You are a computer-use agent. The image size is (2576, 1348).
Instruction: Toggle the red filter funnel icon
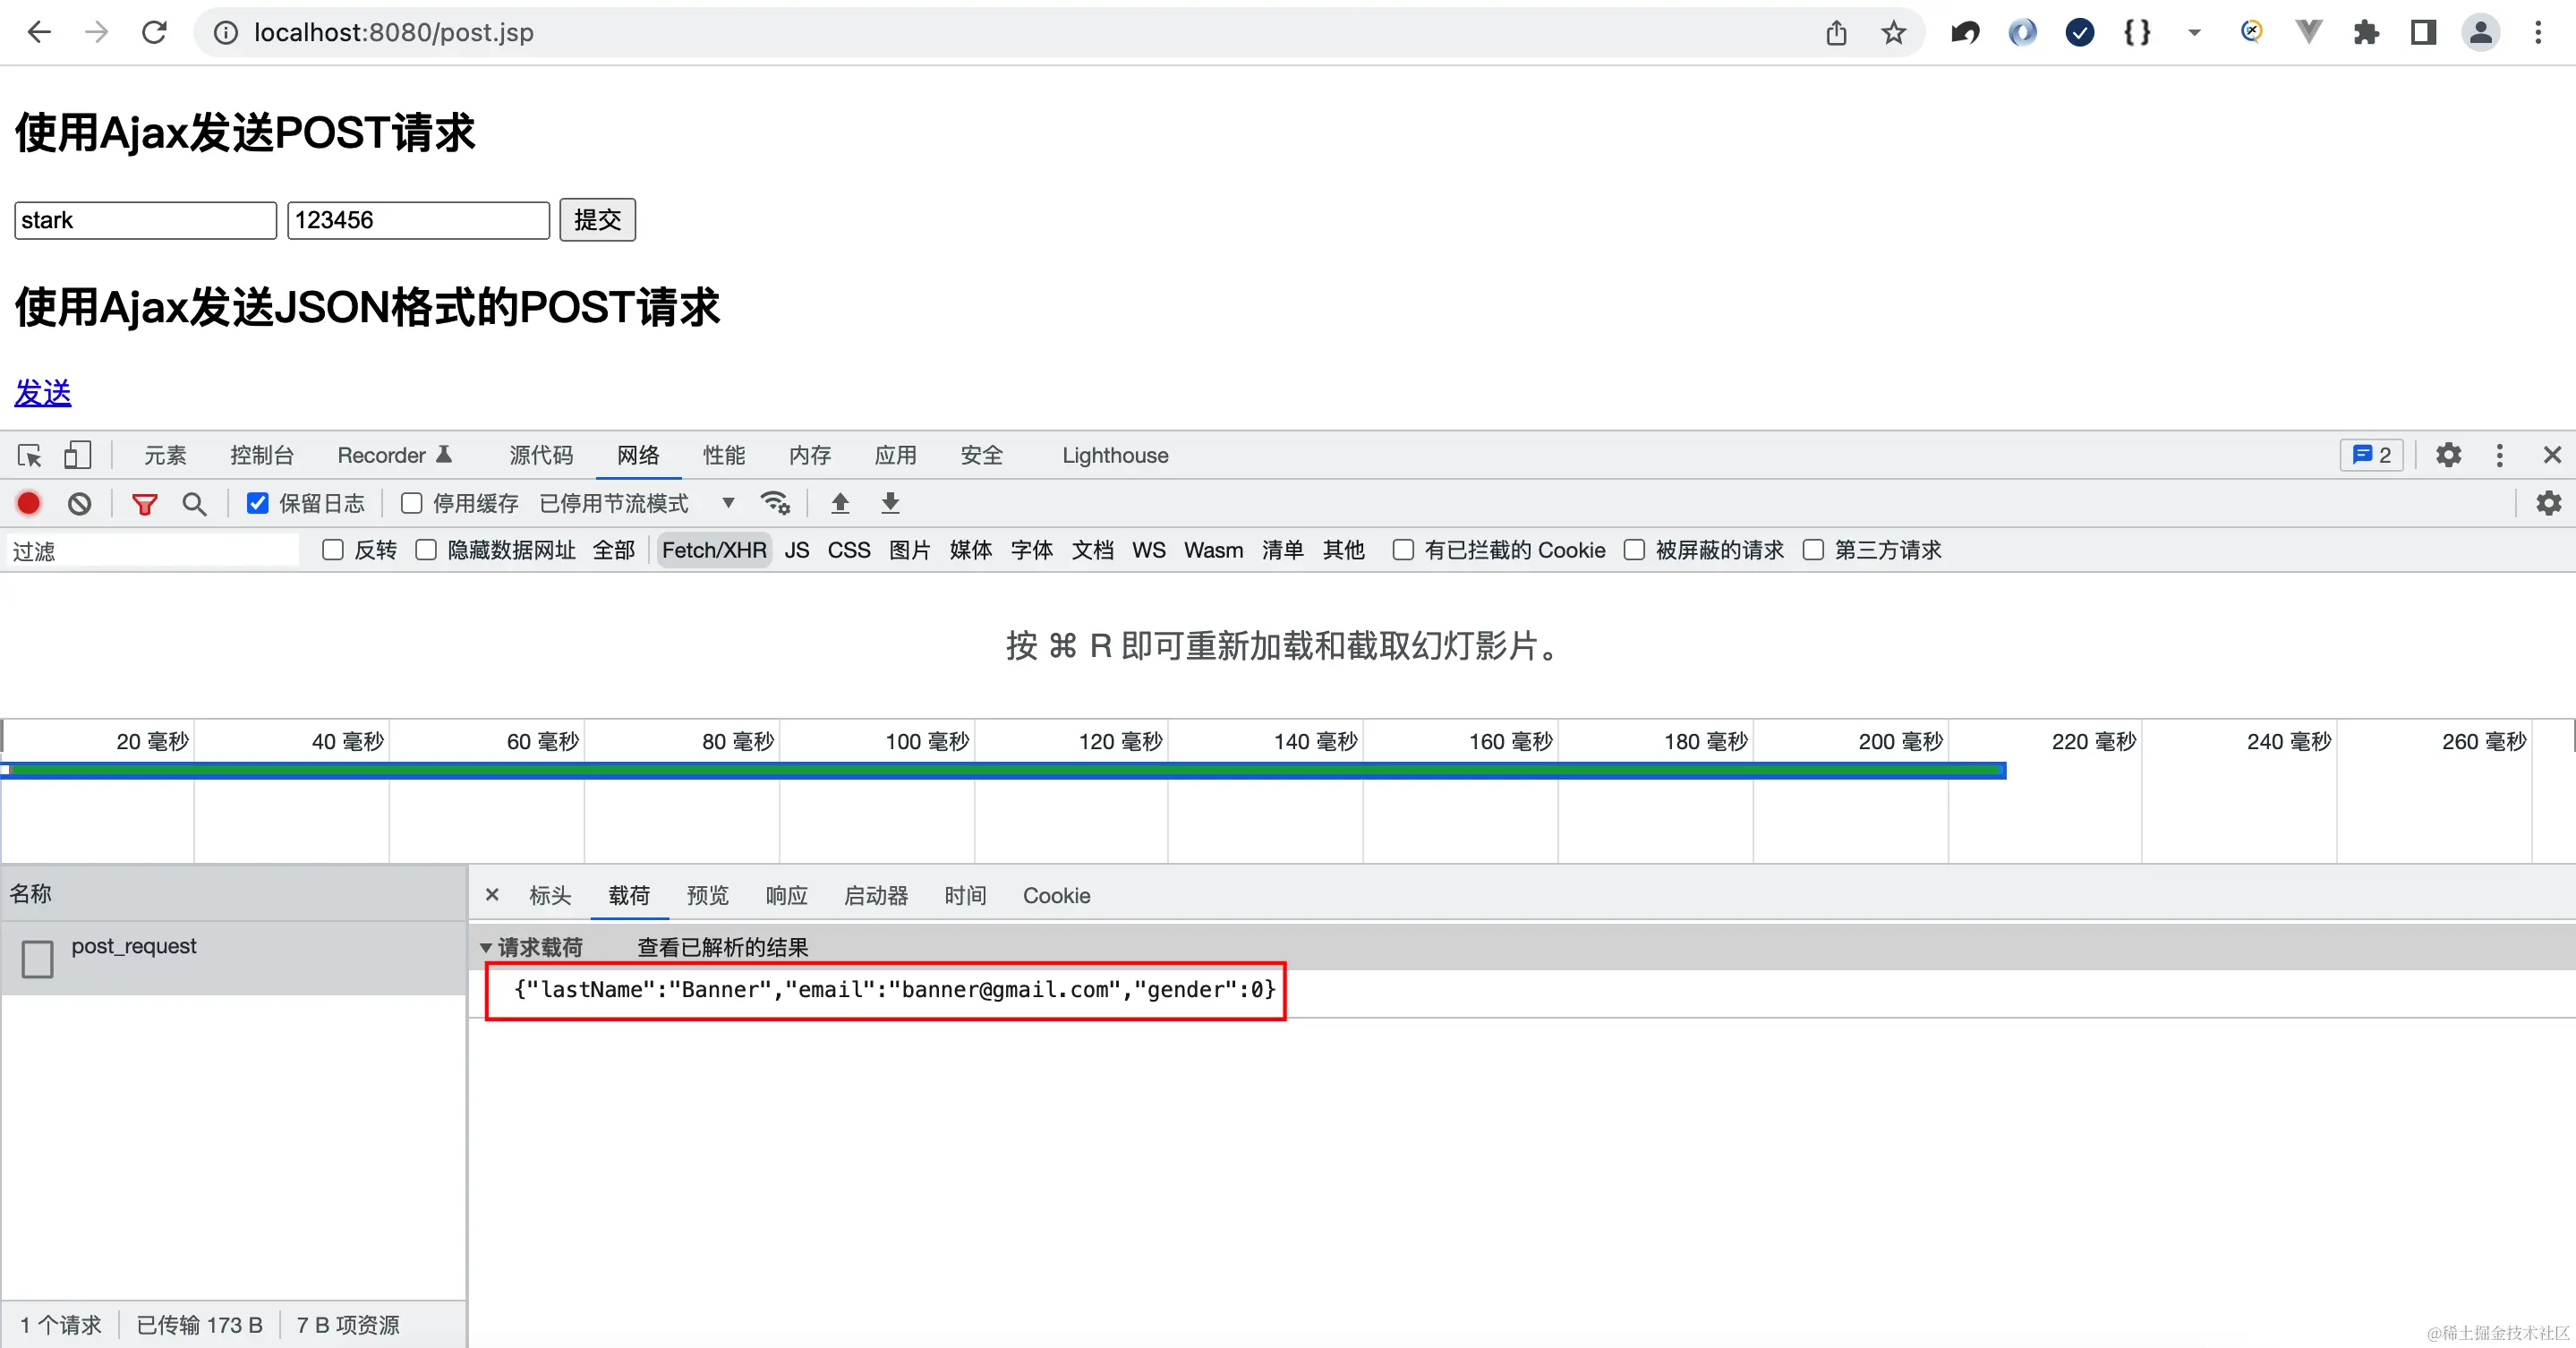coord(145,504)
